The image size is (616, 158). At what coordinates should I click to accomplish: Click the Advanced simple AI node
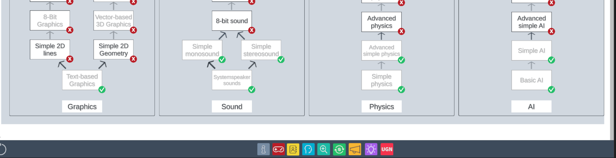(531, 22)
